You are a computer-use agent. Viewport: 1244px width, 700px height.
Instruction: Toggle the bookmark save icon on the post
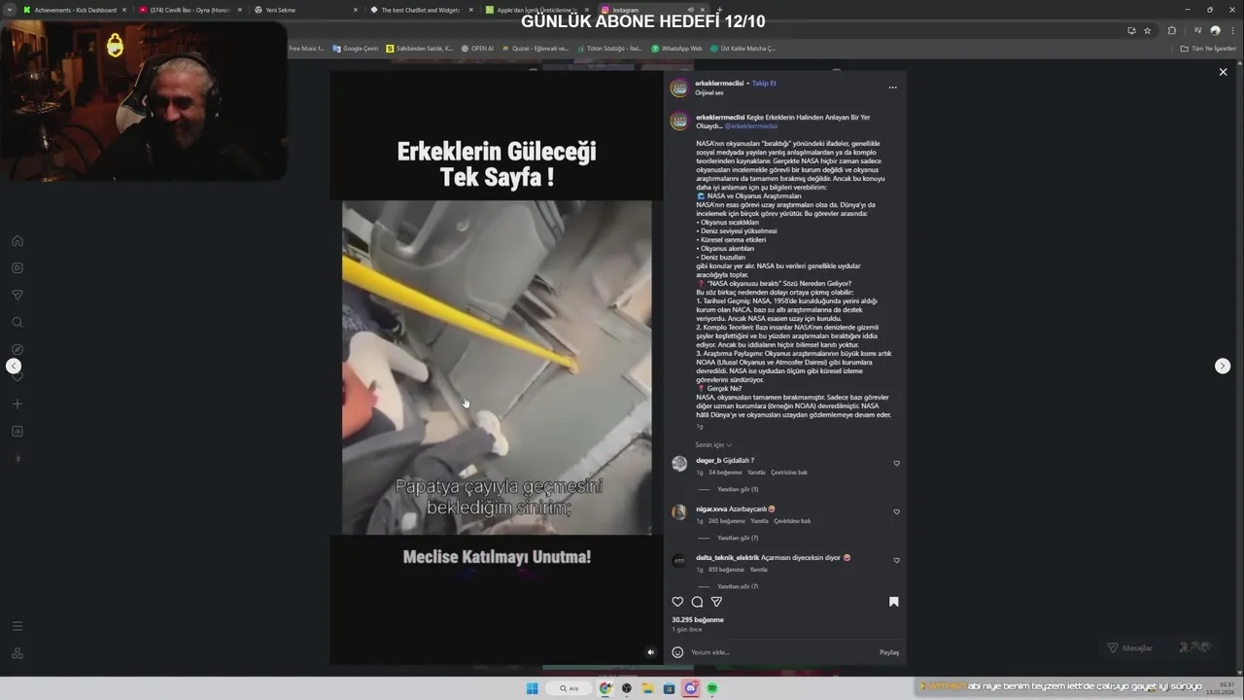[x=894, y=602]
